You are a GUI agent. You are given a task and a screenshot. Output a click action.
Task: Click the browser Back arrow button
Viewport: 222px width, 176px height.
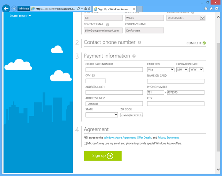[6, 8]
